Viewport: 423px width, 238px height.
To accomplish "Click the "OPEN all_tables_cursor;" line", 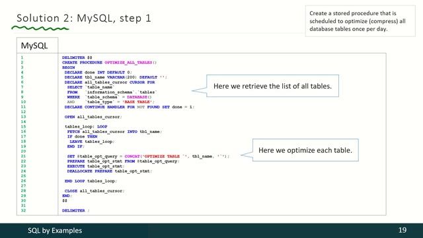I will tap(93, 117).
